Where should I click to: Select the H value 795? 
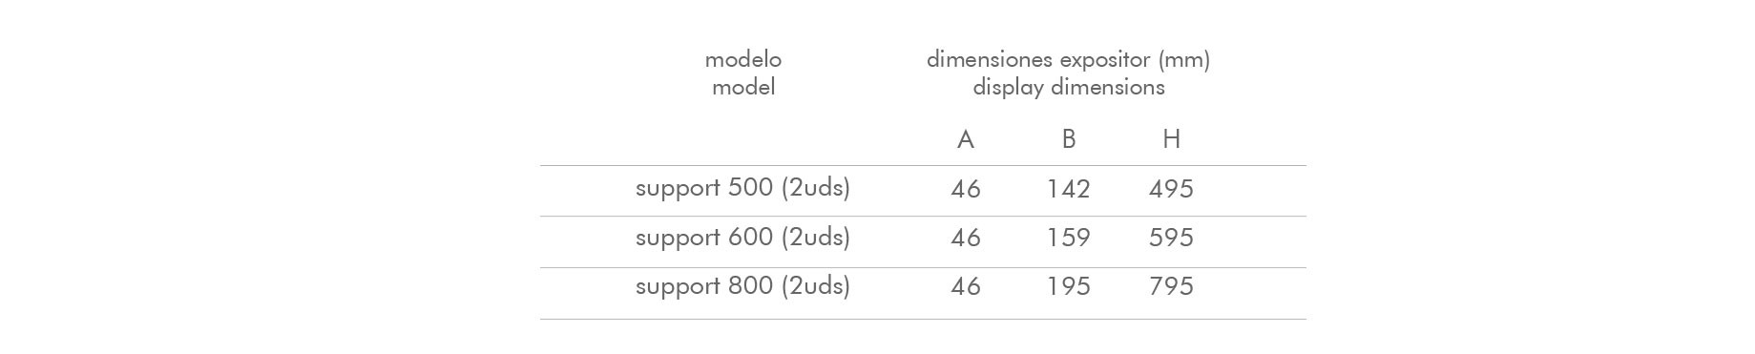click(x=1171, y=287)
